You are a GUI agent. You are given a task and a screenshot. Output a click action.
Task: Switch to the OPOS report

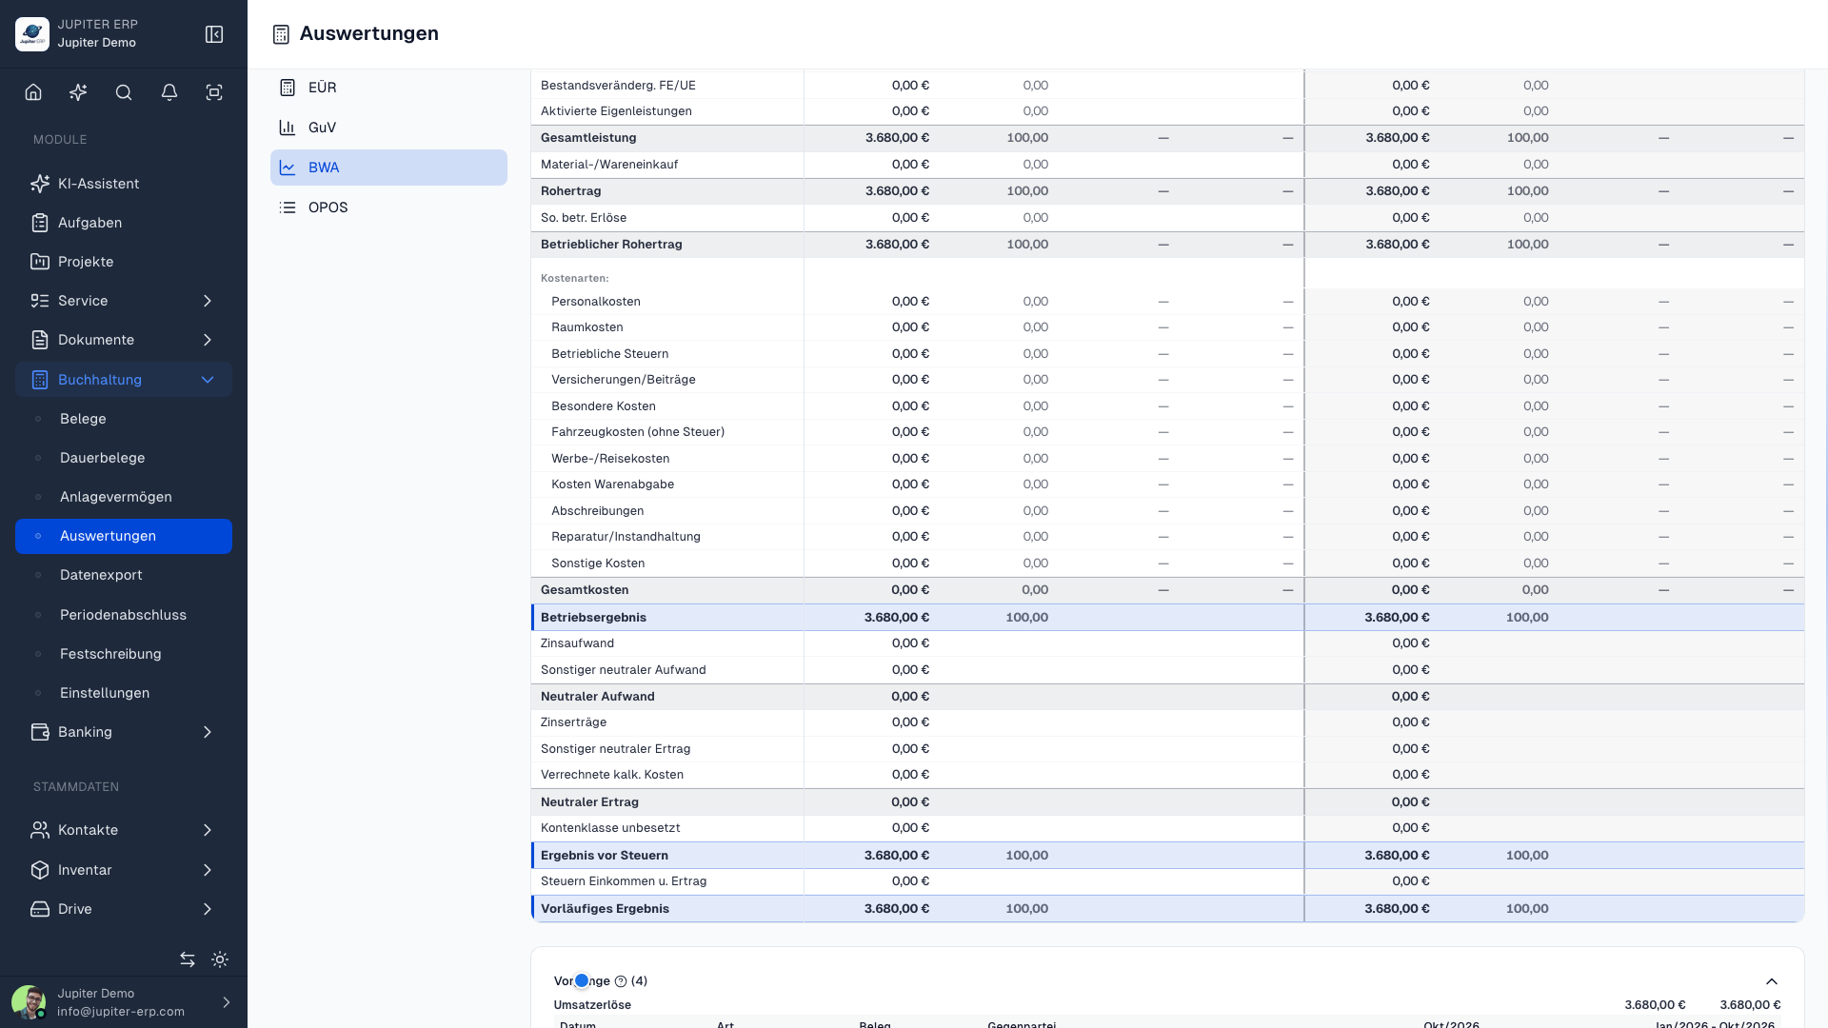pos(388,208)
